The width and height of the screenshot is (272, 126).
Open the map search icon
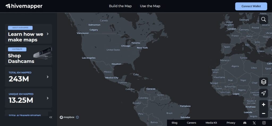pyautogui.click(x=263, y=19)
